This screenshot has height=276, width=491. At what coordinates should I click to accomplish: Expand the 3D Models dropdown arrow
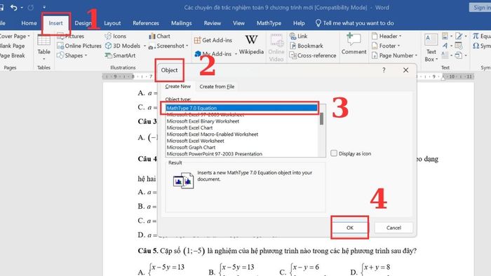[x=144, y=46]
